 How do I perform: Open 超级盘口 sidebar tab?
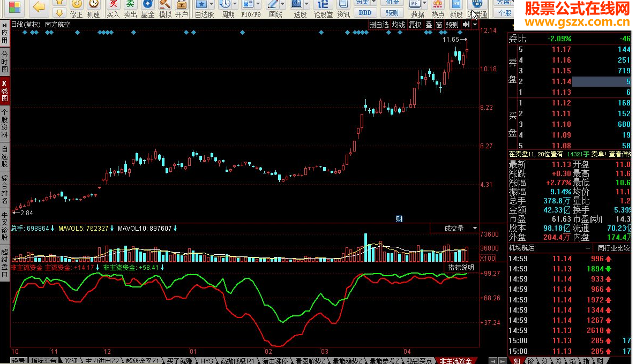pyautogui.click(x=4, y=262)
